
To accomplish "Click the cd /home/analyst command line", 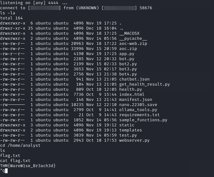I will pyautogui.click(x=20, y=145).
